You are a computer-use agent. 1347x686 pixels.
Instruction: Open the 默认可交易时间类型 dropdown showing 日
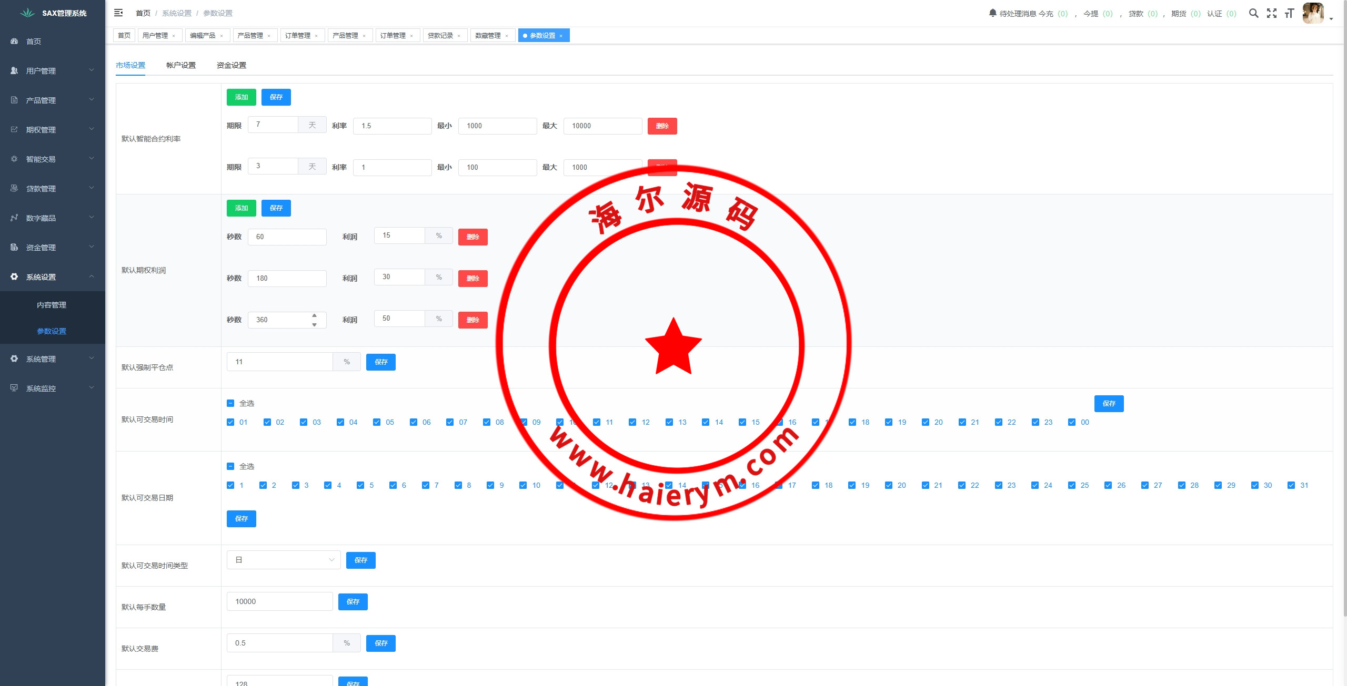pyautogui.click(x=284, y=560)
